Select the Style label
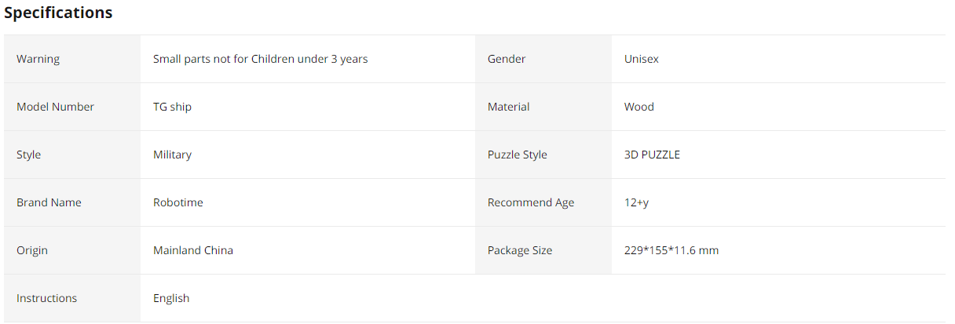The image size is (955, 324). (x=28, y=155)
